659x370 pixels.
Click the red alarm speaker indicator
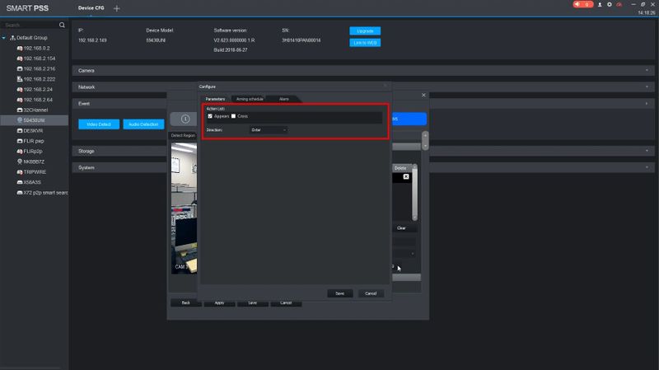[x=583, y=5]
